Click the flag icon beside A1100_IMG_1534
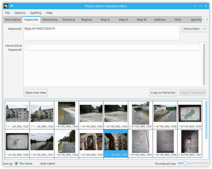 [56, 127]
